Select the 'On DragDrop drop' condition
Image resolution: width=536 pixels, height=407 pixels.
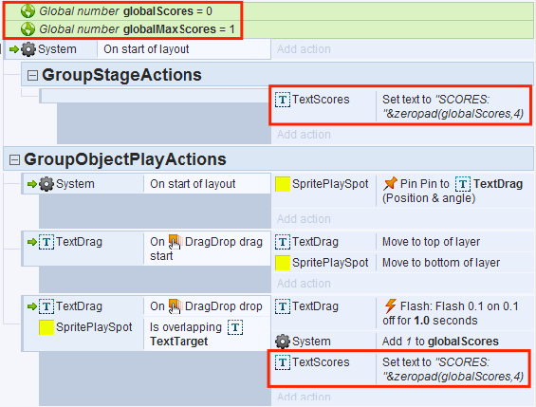[206, 306]
